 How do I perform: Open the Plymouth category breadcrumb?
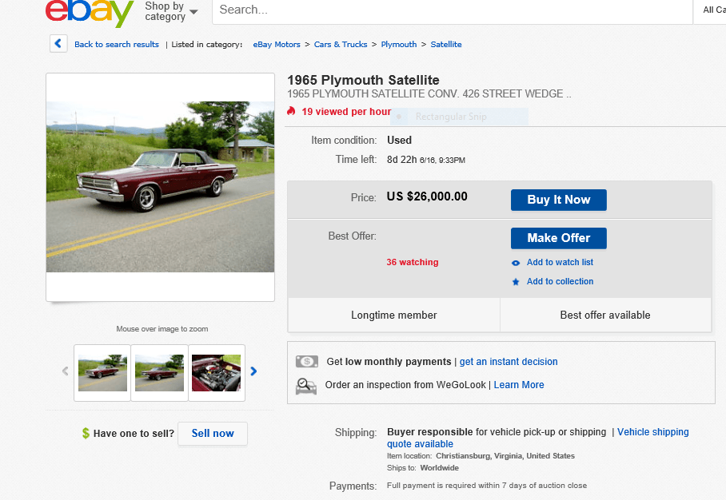point(399,45)
